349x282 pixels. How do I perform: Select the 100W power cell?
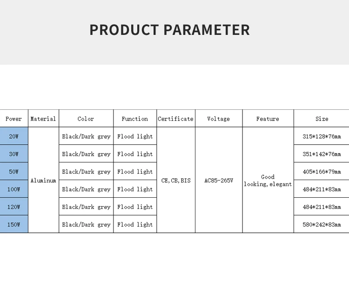point(13,189)
